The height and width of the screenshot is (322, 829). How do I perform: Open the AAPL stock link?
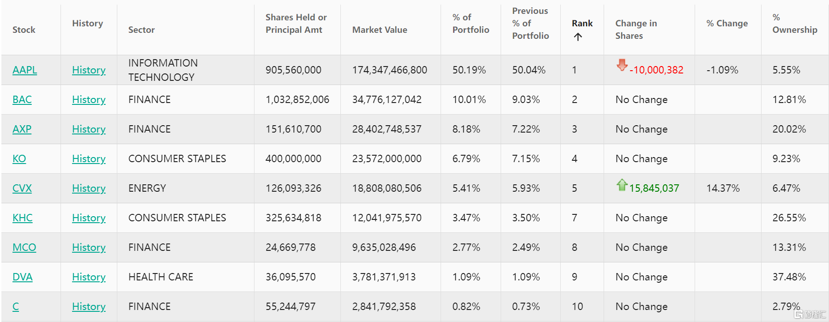[x=24, y=70]
